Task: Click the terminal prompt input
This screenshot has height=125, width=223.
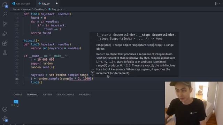Action: click(x=17, y=105)
